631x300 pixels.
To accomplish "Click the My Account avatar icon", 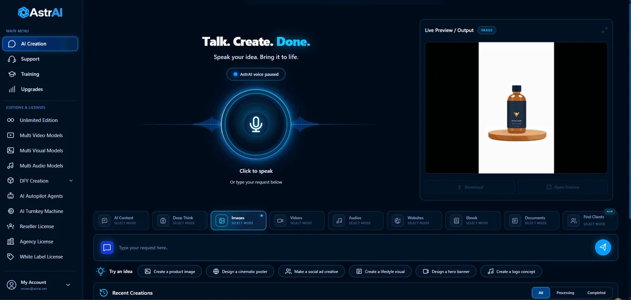I will 11,285.
